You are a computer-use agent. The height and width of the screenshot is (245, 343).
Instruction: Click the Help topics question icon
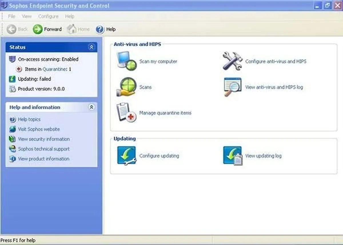click(x=13, y=119)
